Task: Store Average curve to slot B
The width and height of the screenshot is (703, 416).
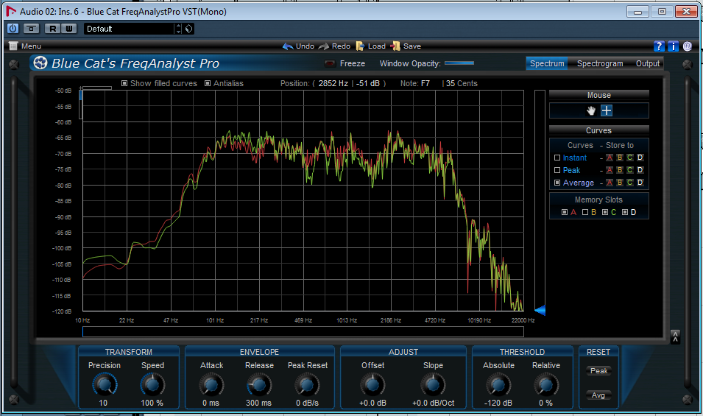Action: (x=620, y=183)
